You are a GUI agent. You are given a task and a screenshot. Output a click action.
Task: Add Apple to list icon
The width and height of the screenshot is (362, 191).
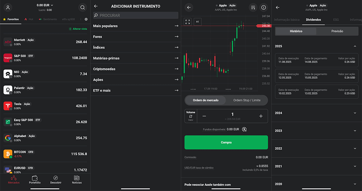253,7
